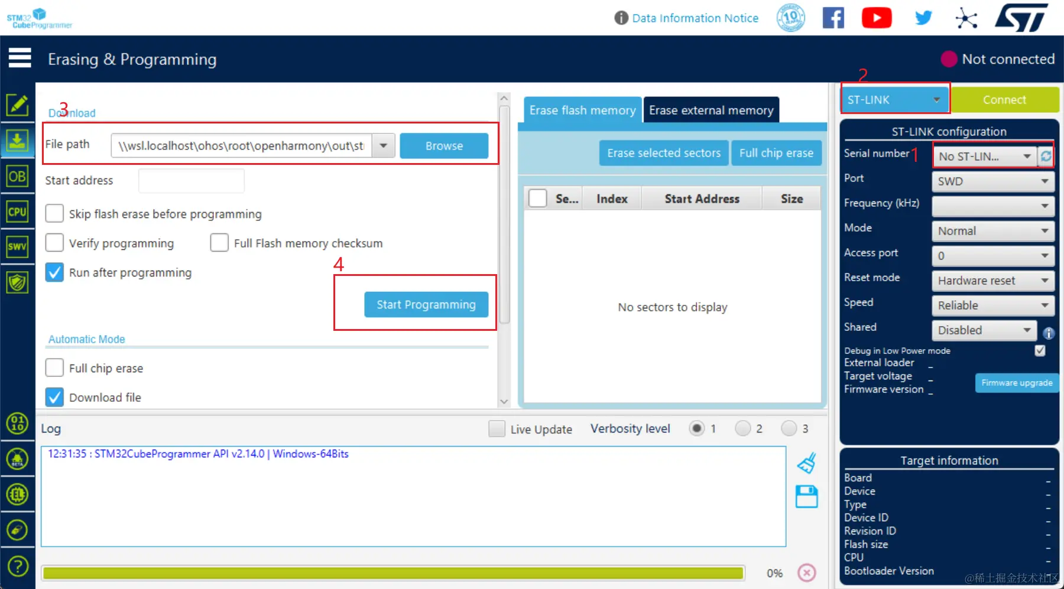Open the ST-LINK interface dropdown
Viewport: 1064px width, 589px height.
895,99
